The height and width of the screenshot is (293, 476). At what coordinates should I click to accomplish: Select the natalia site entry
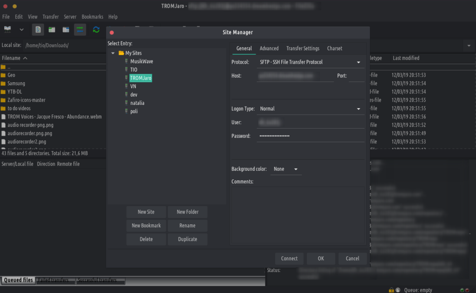coord(138,103)
